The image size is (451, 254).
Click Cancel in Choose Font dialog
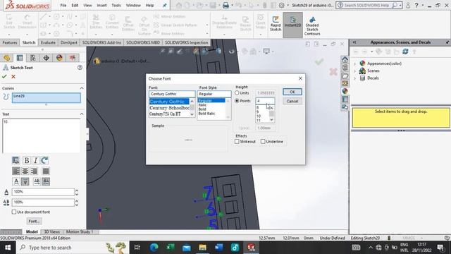(292, 101)
